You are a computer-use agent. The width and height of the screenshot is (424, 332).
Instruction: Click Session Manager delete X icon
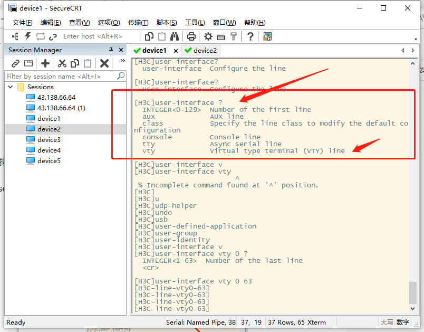pyautogui.click(x=104, y=63)
